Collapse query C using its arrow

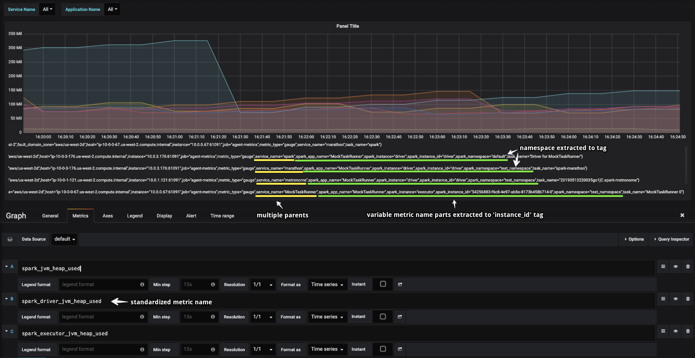pos(6,331)
